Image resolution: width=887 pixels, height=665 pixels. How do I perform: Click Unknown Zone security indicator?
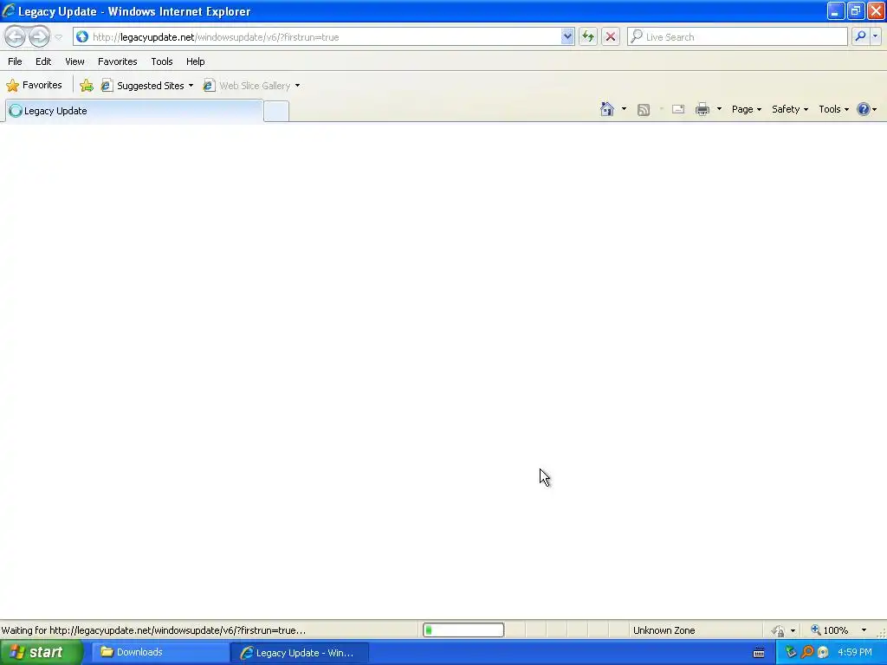(x=664, y=630)
